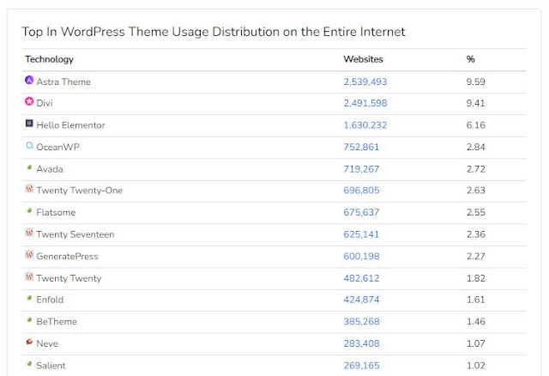Screen dimensions: 549x376
Task: Select the Enfold theme name
Action: 50,300
